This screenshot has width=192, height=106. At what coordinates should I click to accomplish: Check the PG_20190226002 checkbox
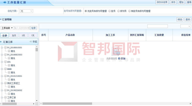(x=5, y=90)
